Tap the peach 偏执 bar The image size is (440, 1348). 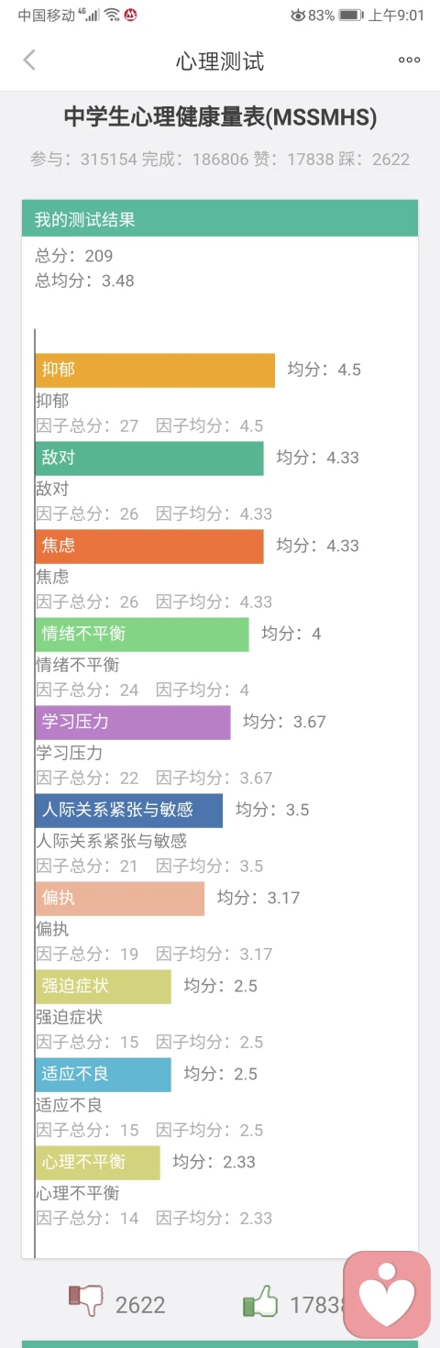[x=120, y=899]
